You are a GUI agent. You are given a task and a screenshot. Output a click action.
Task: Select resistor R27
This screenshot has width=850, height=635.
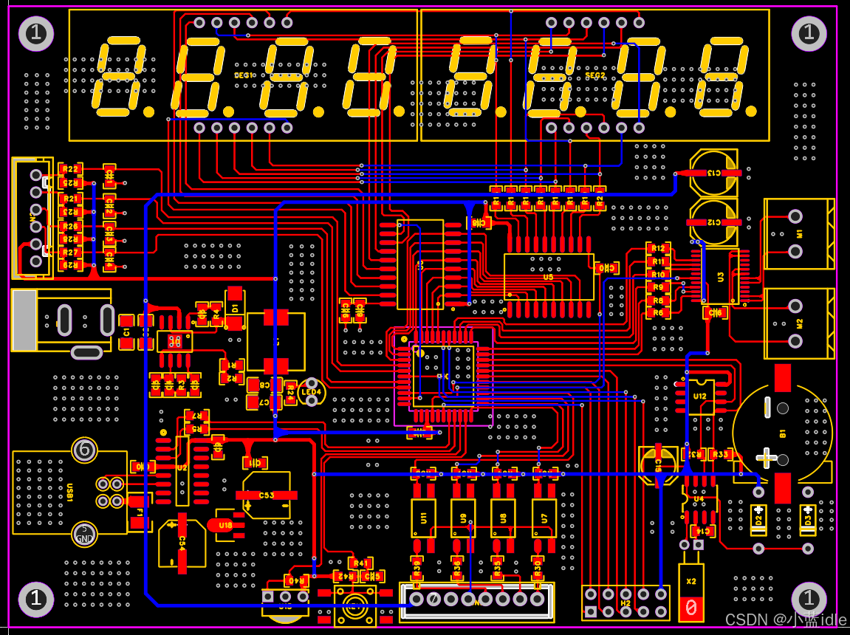pos(70,253)
